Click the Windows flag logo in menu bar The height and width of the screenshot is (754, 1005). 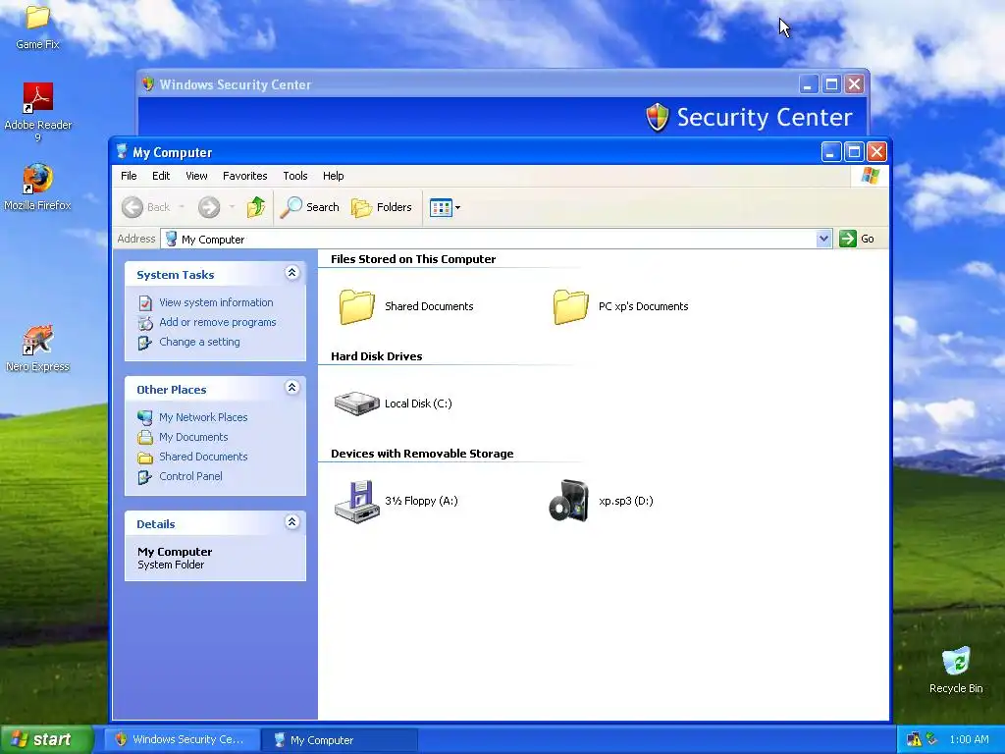pyautogui.click(x=870, y=175)
